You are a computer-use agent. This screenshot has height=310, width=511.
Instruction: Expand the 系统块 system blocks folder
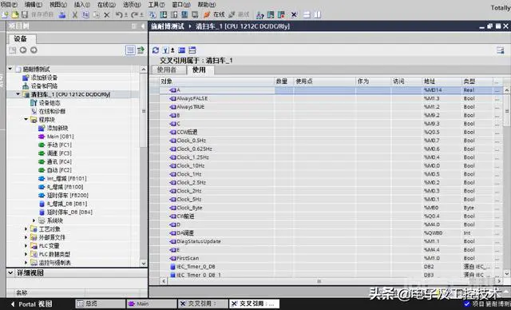34,221
